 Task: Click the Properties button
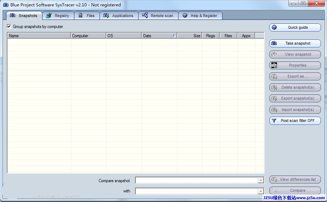click(295, 65)
